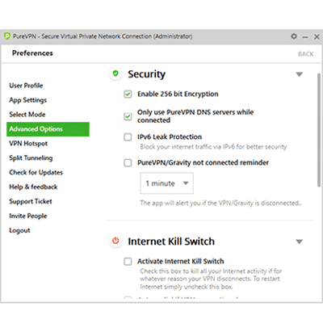The height and width of the screenshot is (336, 323).
Task: Check PureVPN/Gravity not connected reminder
Action: pos(128,163)
